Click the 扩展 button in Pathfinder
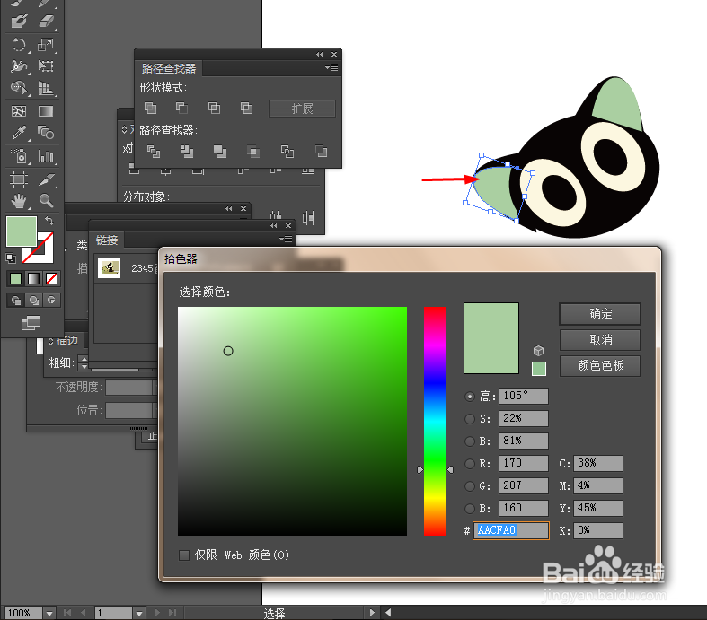 pos(302,109)
